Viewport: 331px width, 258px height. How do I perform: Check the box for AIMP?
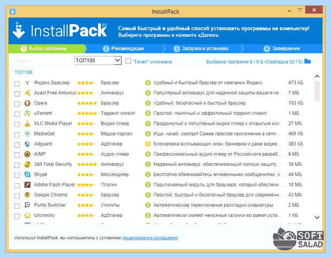pyautogui.click(x=17, y=155)
